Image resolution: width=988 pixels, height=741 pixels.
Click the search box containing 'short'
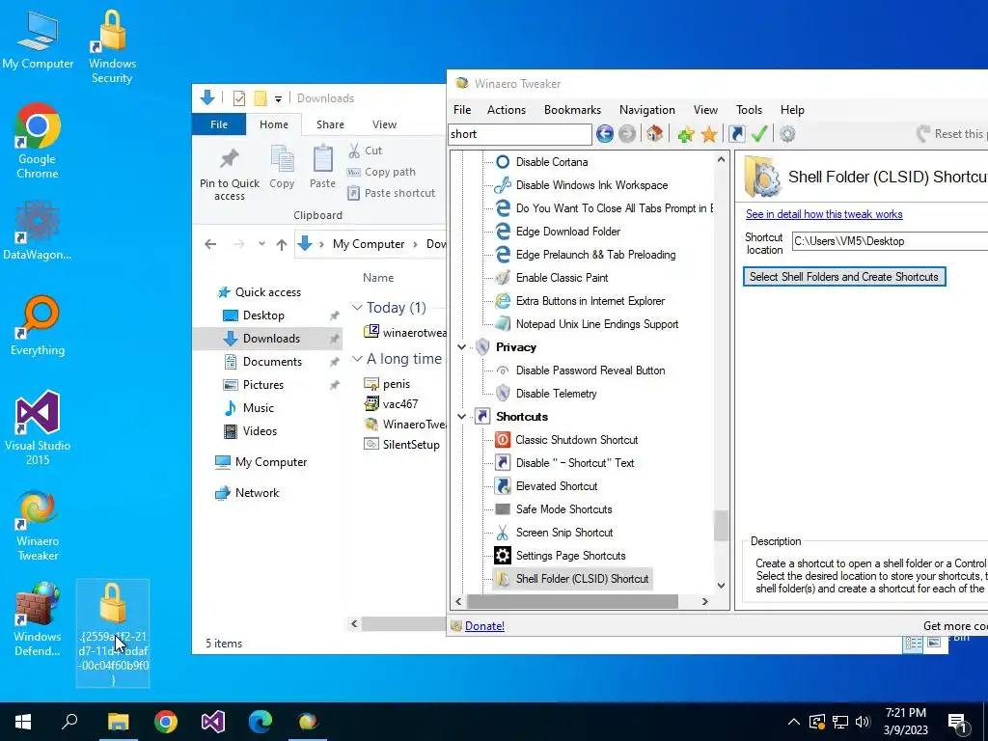[x=520, y=134]
